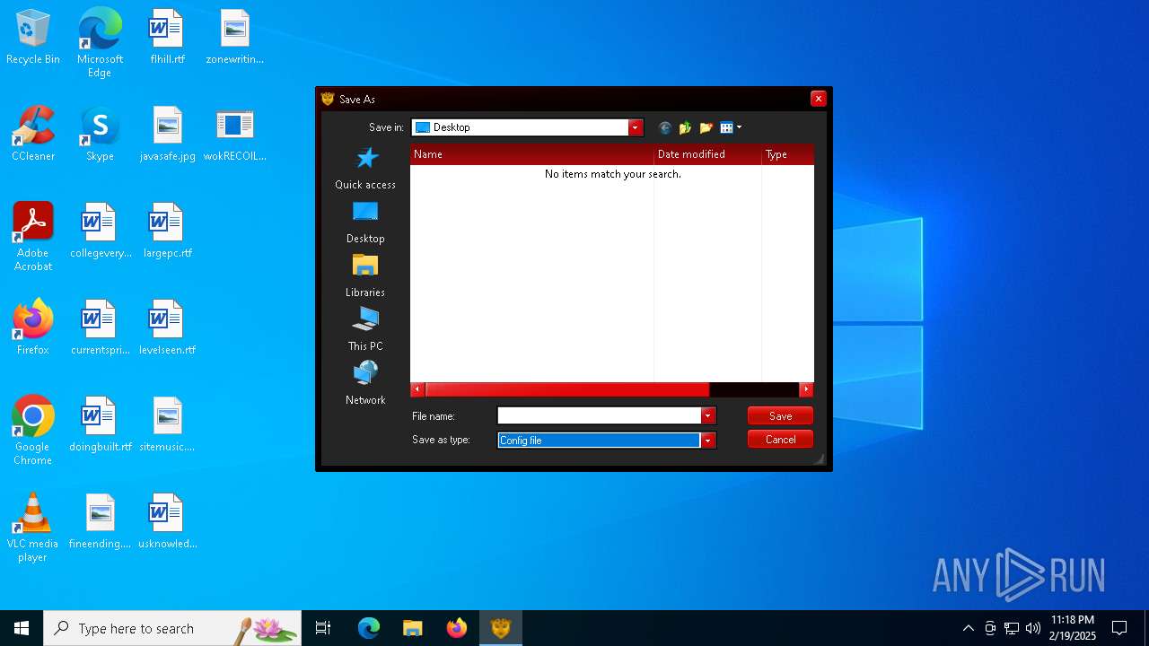Select the sitemusic... desktop file
Screen dimensions: 1149x646
coord(167,425)
